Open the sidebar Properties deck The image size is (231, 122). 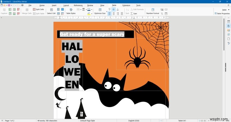[x=228, y=22]
